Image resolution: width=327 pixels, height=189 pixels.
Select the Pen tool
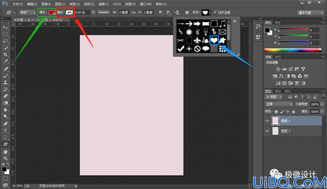(x=6, y=124)
